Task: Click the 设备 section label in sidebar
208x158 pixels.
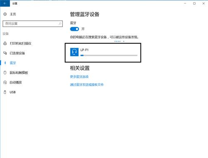Action: (6, 34)
